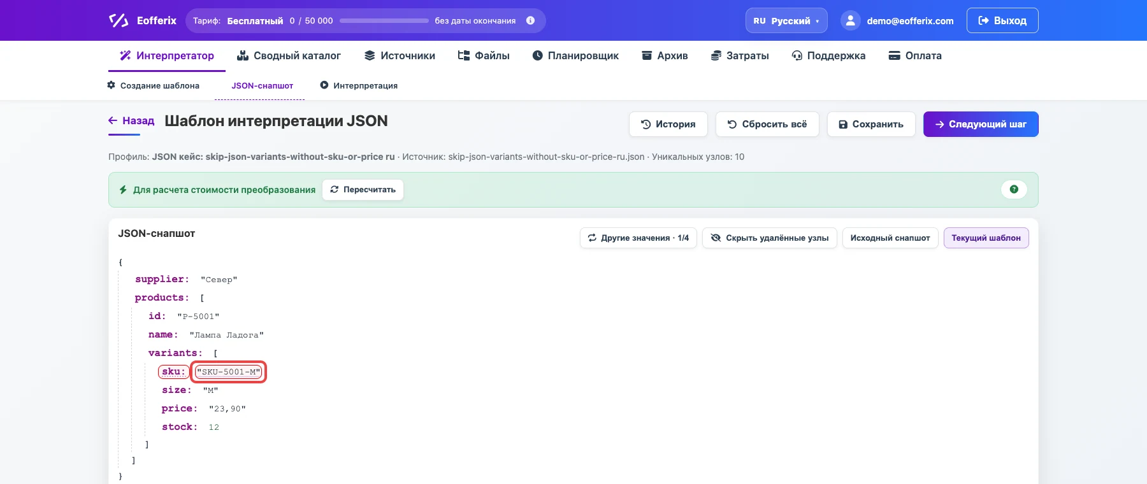Click the "M" size value
The image size is (1147, 484).
(x=211, y=390)
